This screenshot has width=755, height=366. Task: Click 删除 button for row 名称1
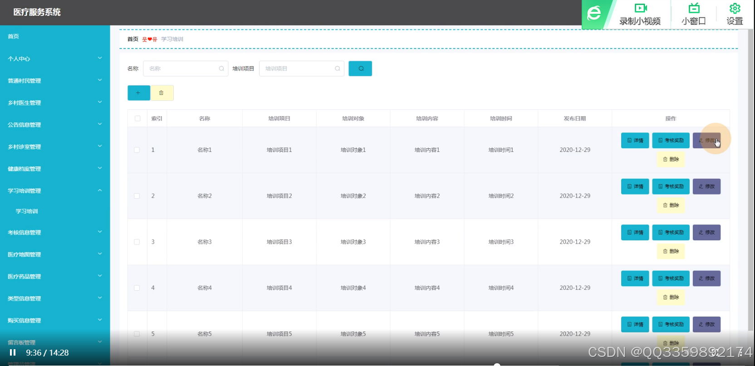click(671, 159)
